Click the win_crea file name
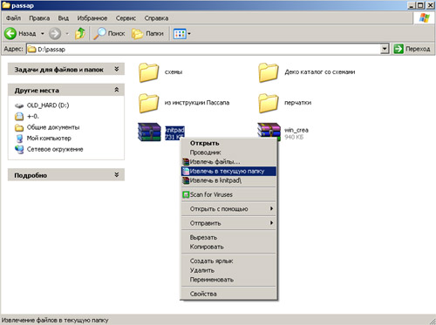Viewport: 436px width, 325px height. coord(296,130)
